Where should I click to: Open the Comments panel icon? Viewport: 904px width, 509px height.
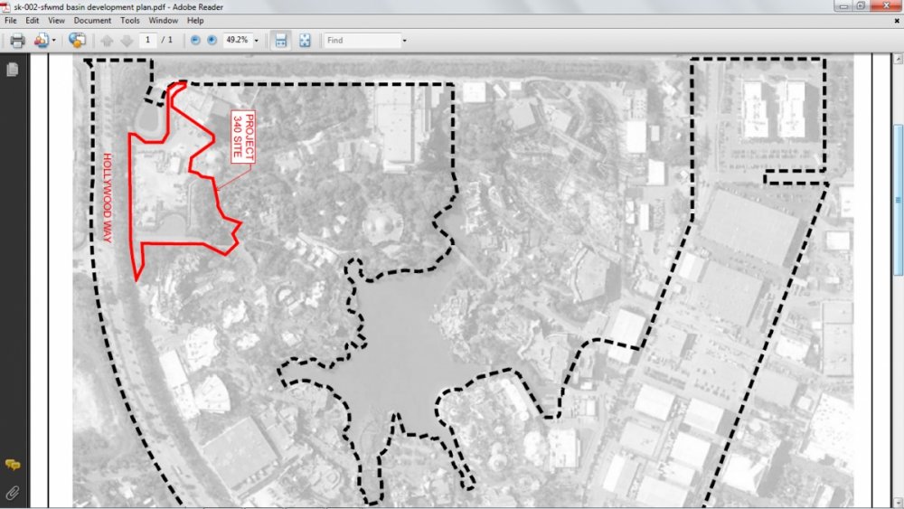tap(13, 465)
